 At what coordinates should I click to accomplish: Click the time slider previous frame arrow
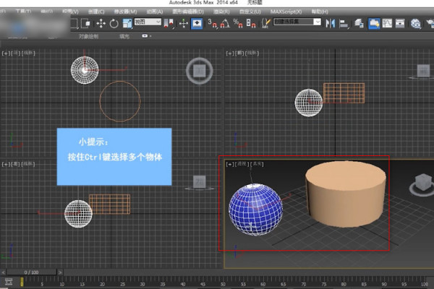point(4,272)
